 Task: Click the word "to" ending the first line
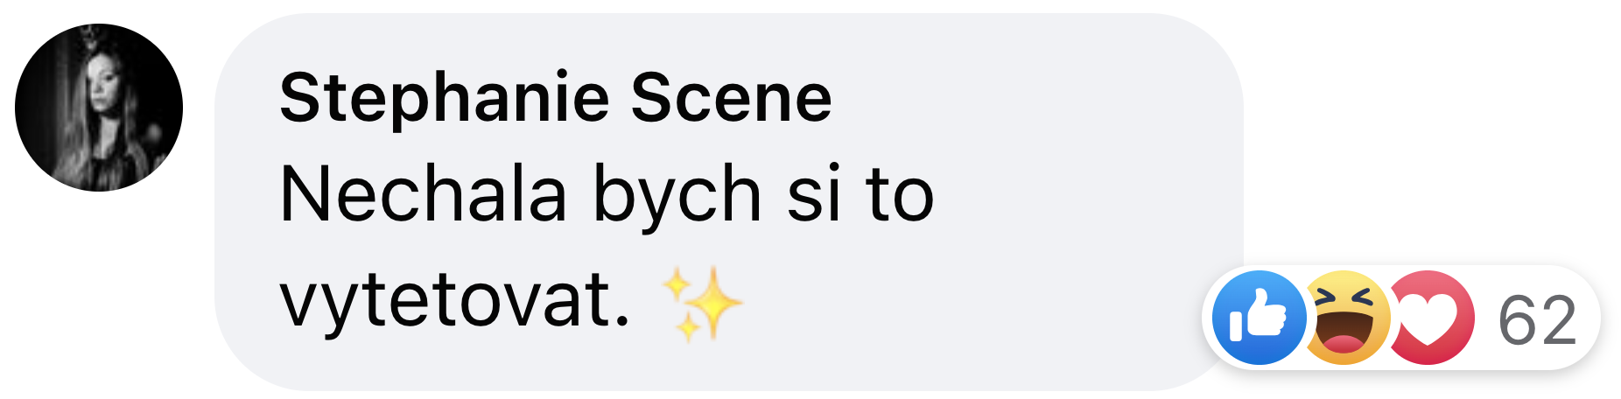coord(900,196)
